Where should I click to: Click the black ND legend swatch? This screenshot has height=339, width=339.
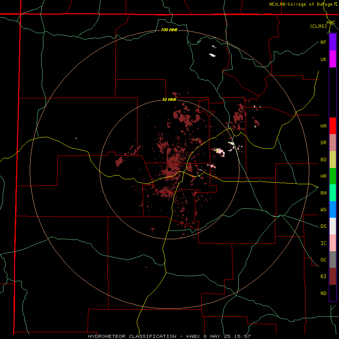coord(333,293)
